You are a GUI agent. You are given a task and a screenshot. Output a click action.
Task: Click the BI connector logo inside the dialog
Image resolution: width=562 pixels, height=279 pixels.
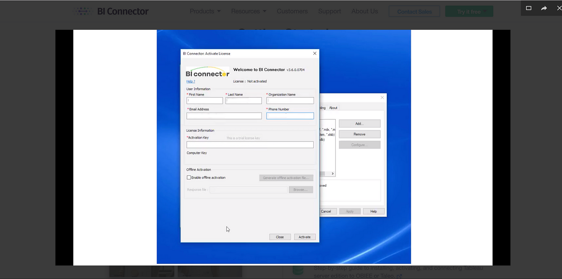pyautogui.click(x=207, y=72)
